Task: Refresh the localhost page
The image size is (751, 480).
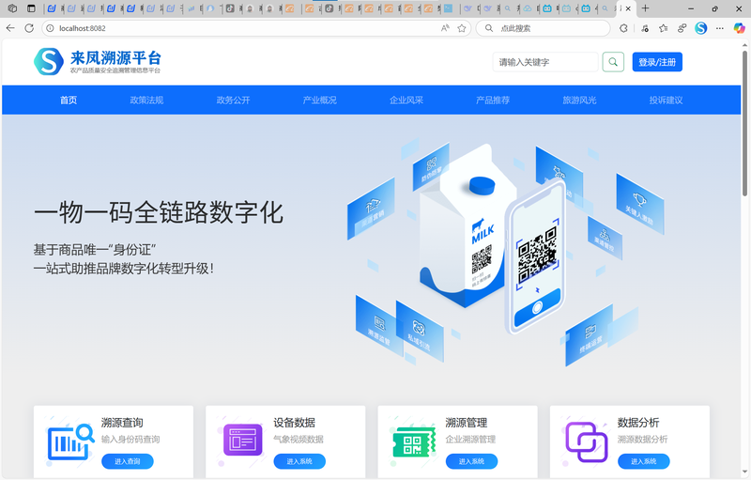Action: pyautogui.click(x=29, y=28)
